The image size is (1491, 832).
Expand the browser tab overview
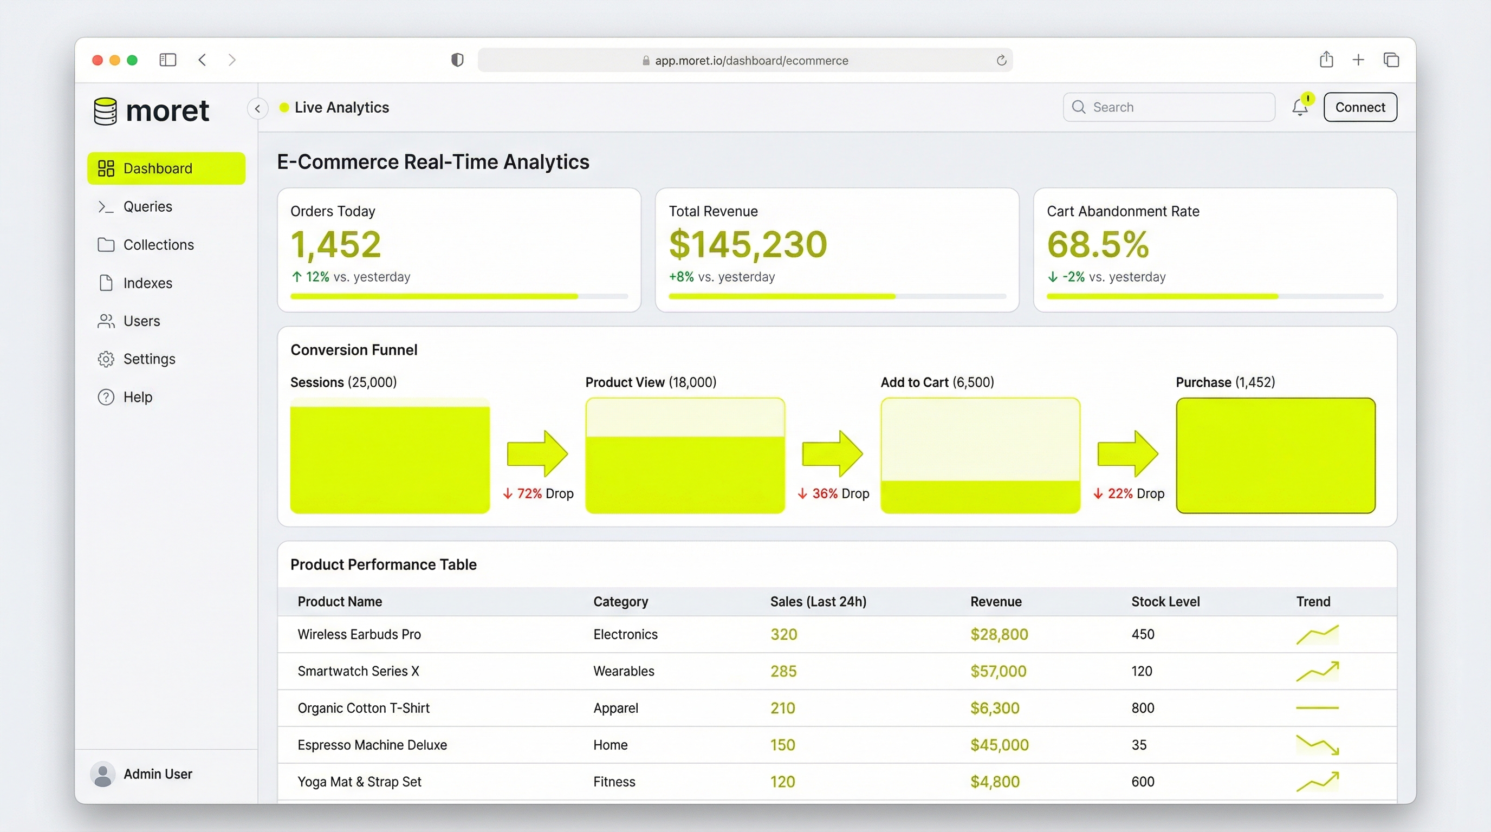coord(1391,60)
